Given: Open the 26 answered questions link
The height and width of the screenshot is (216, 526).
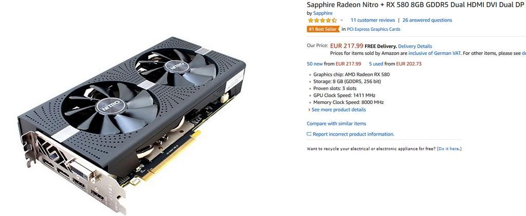Looking at the screenshot, I should [x=427, y=20].
